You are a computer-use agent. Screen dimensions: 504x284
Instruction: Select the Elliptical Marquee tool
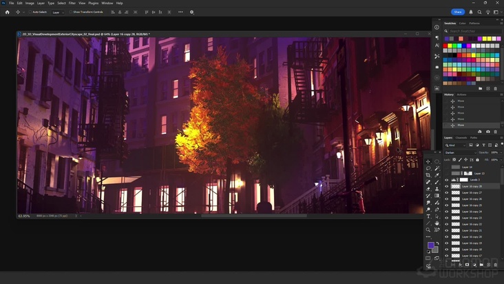[x=437, y=161]
